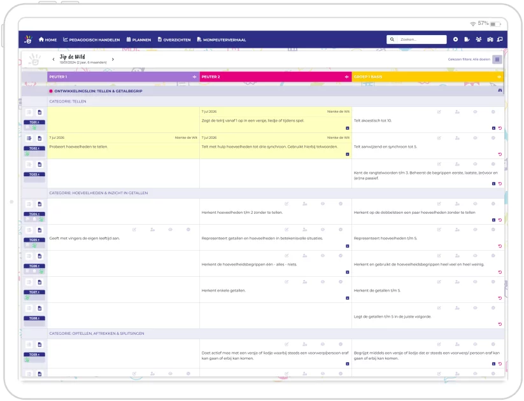Toggle check circle for 'Kent de rangtelwoorden t/m 3'
This screenshot has height=401, width=524.
pos(493,164)
